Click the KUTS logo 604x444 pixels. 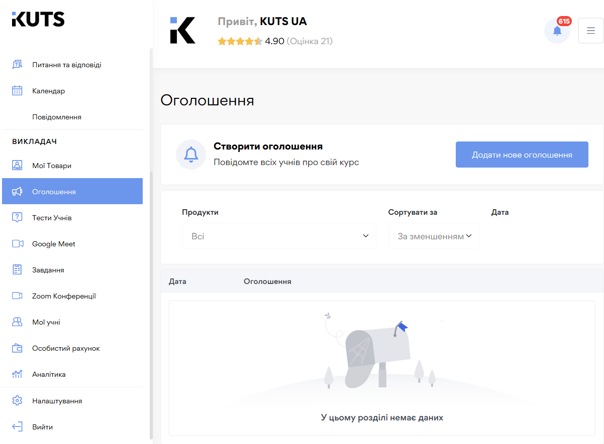(38, 19)
